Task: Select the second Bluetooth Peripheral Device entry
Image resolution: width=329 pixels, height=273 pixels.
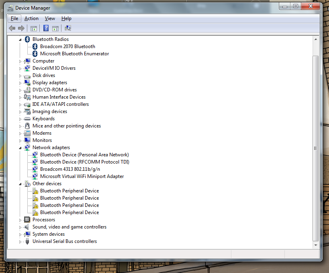Action: [69, 198]
